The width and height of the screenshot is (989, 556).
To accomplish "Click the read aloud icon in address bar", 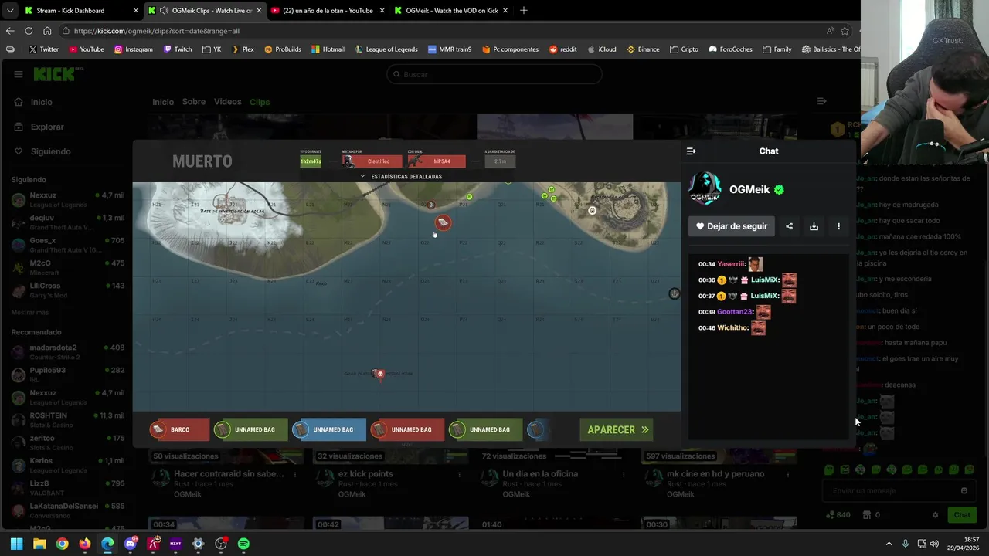I will 830,31.
